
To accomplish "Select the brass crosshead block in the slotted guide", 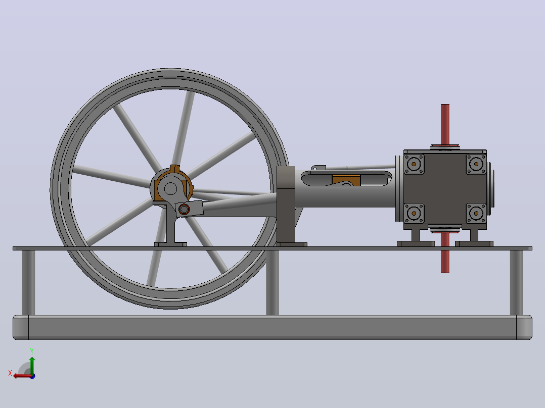I will 346,180.
